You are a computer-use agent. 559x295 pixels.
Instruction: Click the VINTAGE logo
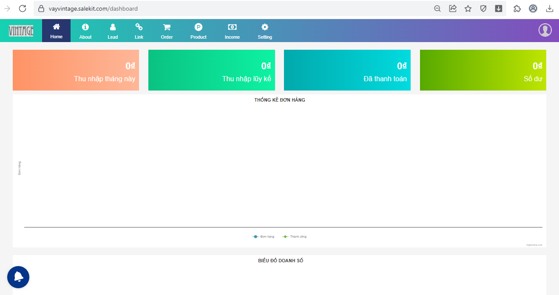click(21, 31)
